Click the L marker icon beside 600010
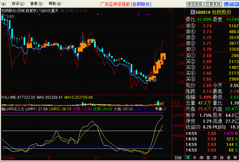 [193, 12]
